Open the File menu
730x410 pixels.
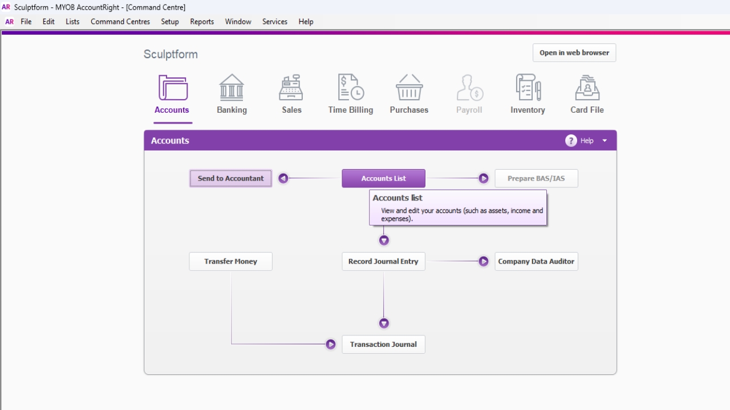[26, 22]
